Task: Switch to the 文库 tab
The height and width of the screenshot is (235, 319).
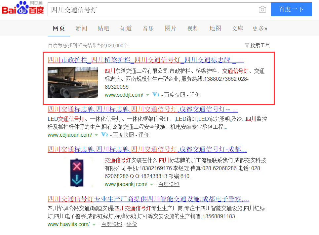Action: coord(237,28)
